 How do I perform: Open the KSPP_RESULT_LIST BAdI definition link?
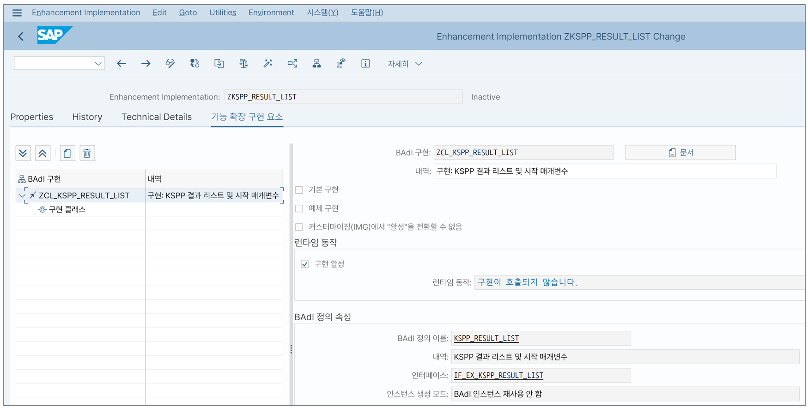(x=486, y=338)
